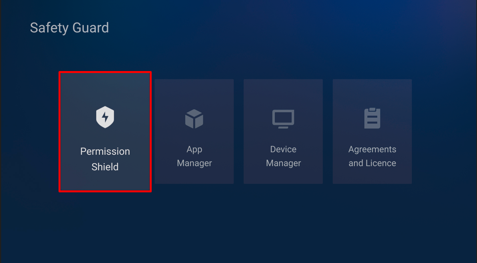477x263 pixels.
Task: Select the package box icon for apps
Action: click(194, 119)
